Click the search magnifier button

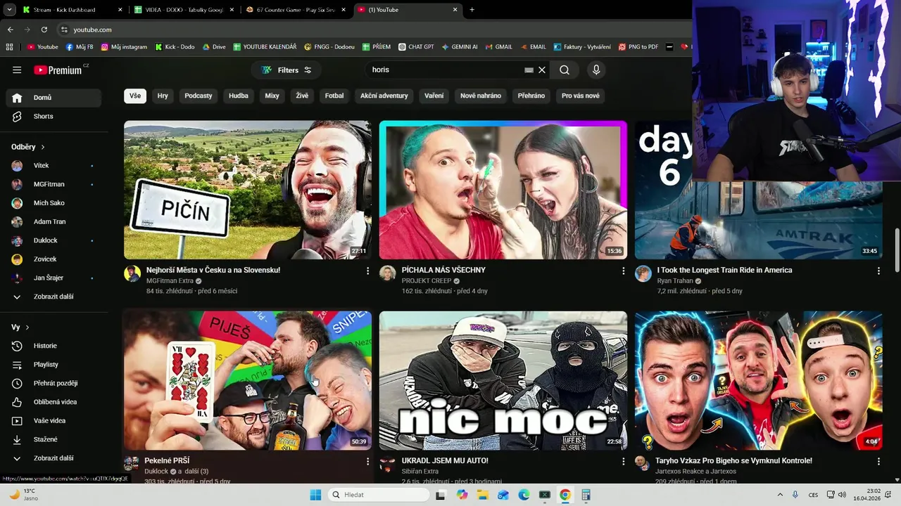[x=565, y=70]
